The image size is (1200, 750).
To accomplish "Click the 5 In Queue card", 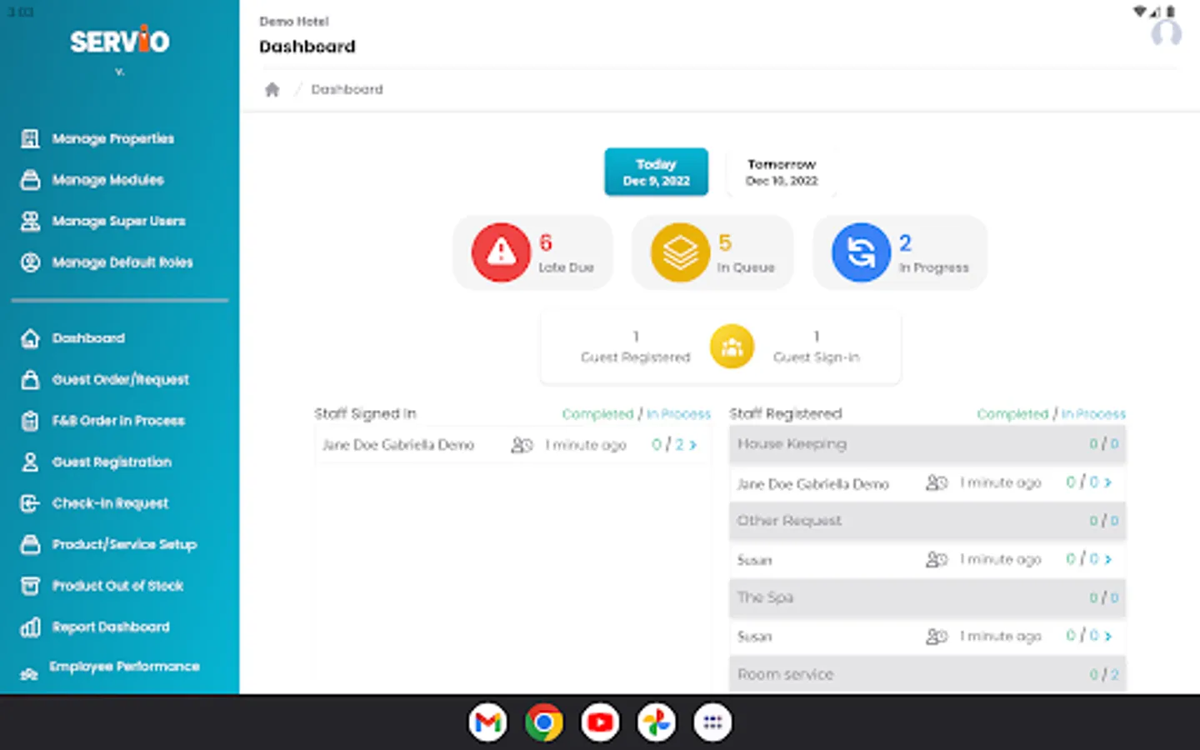I will (712, 252).
